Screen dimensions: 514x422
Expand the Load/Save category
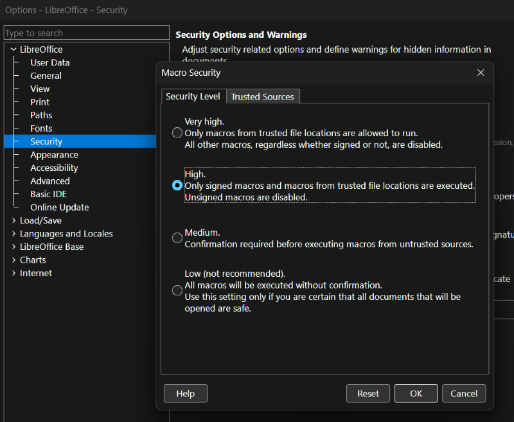click(x=13, y=220)
